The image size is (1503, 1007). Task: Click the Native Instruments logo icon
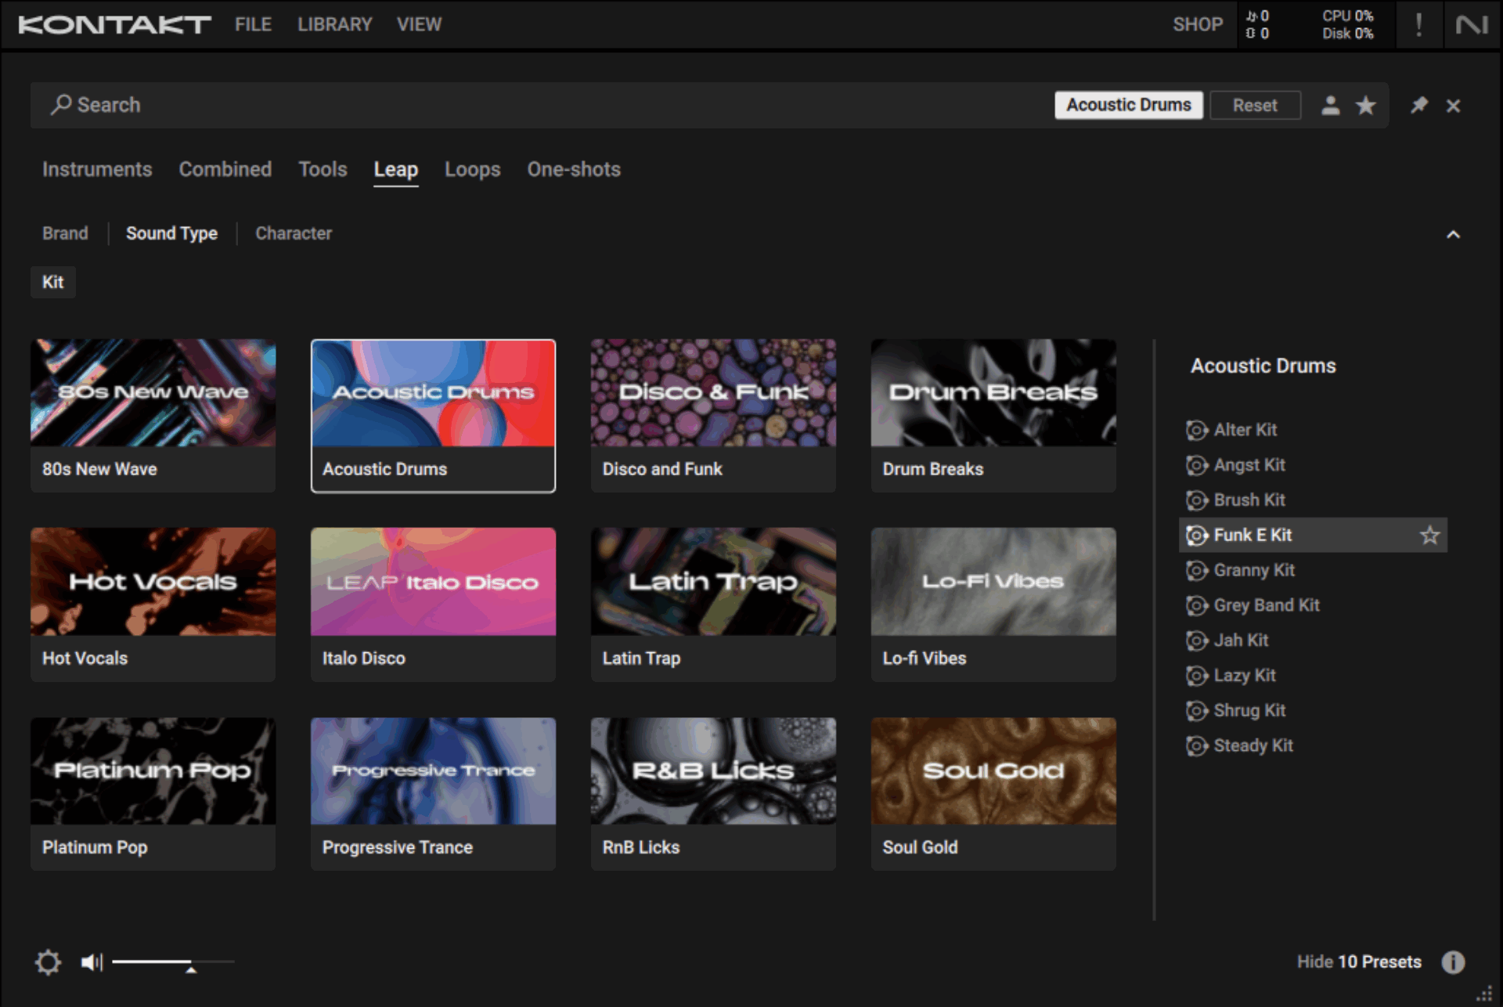click(x=1471, y=25)
